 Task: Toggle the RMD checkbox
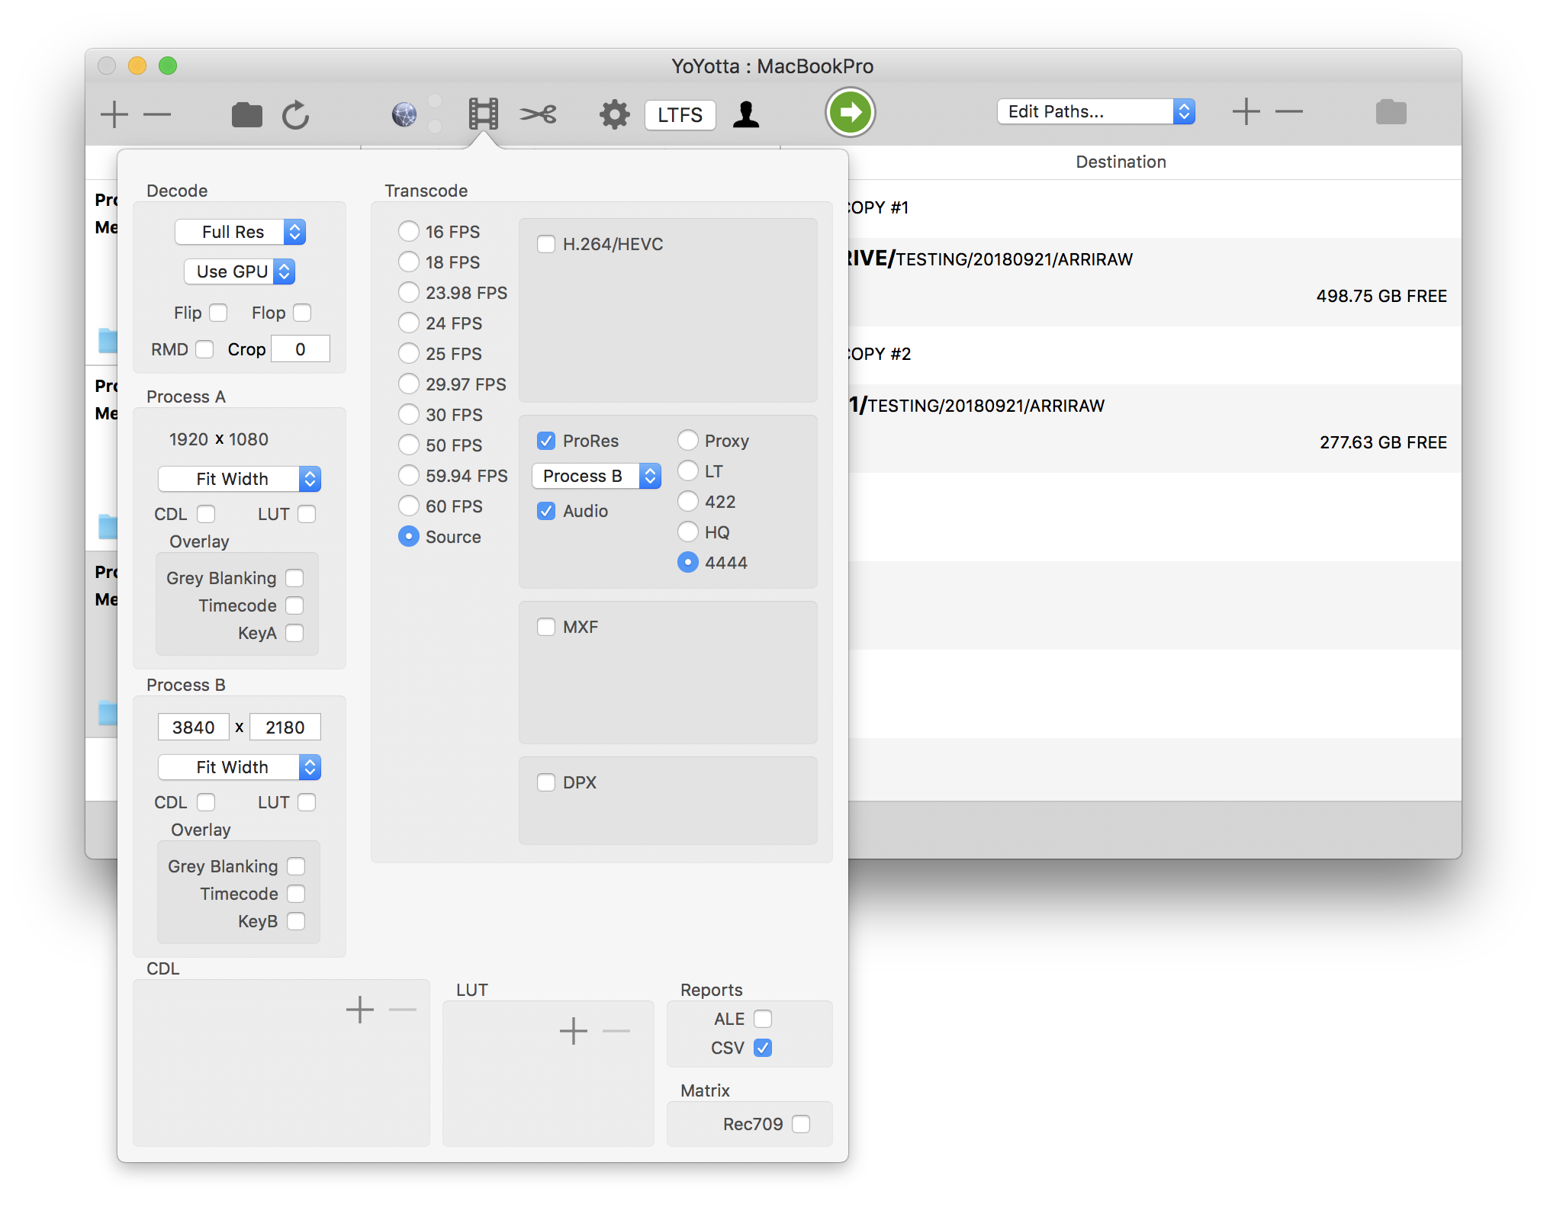click(x=204, y=349)
